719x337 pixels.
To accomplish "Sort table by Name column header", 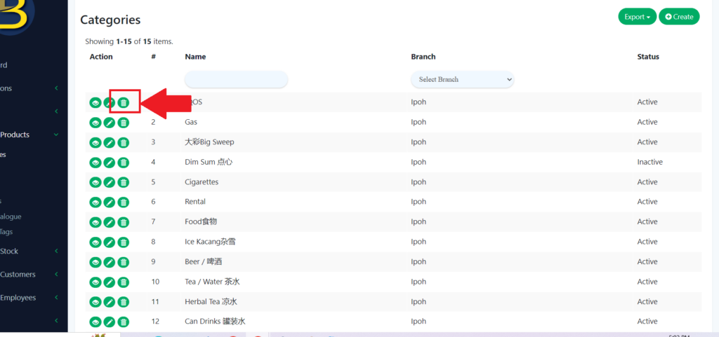I will click(x=195, y=57).
